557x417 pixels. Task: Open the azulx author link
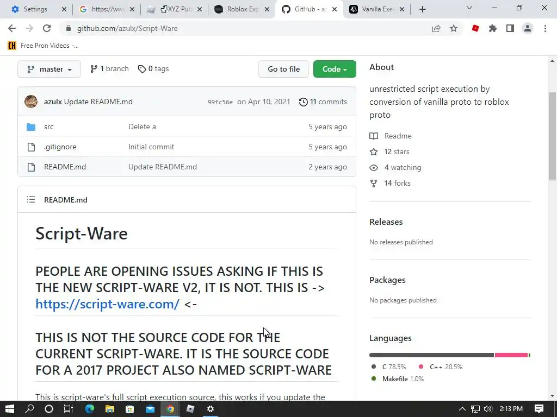(53, 102)
